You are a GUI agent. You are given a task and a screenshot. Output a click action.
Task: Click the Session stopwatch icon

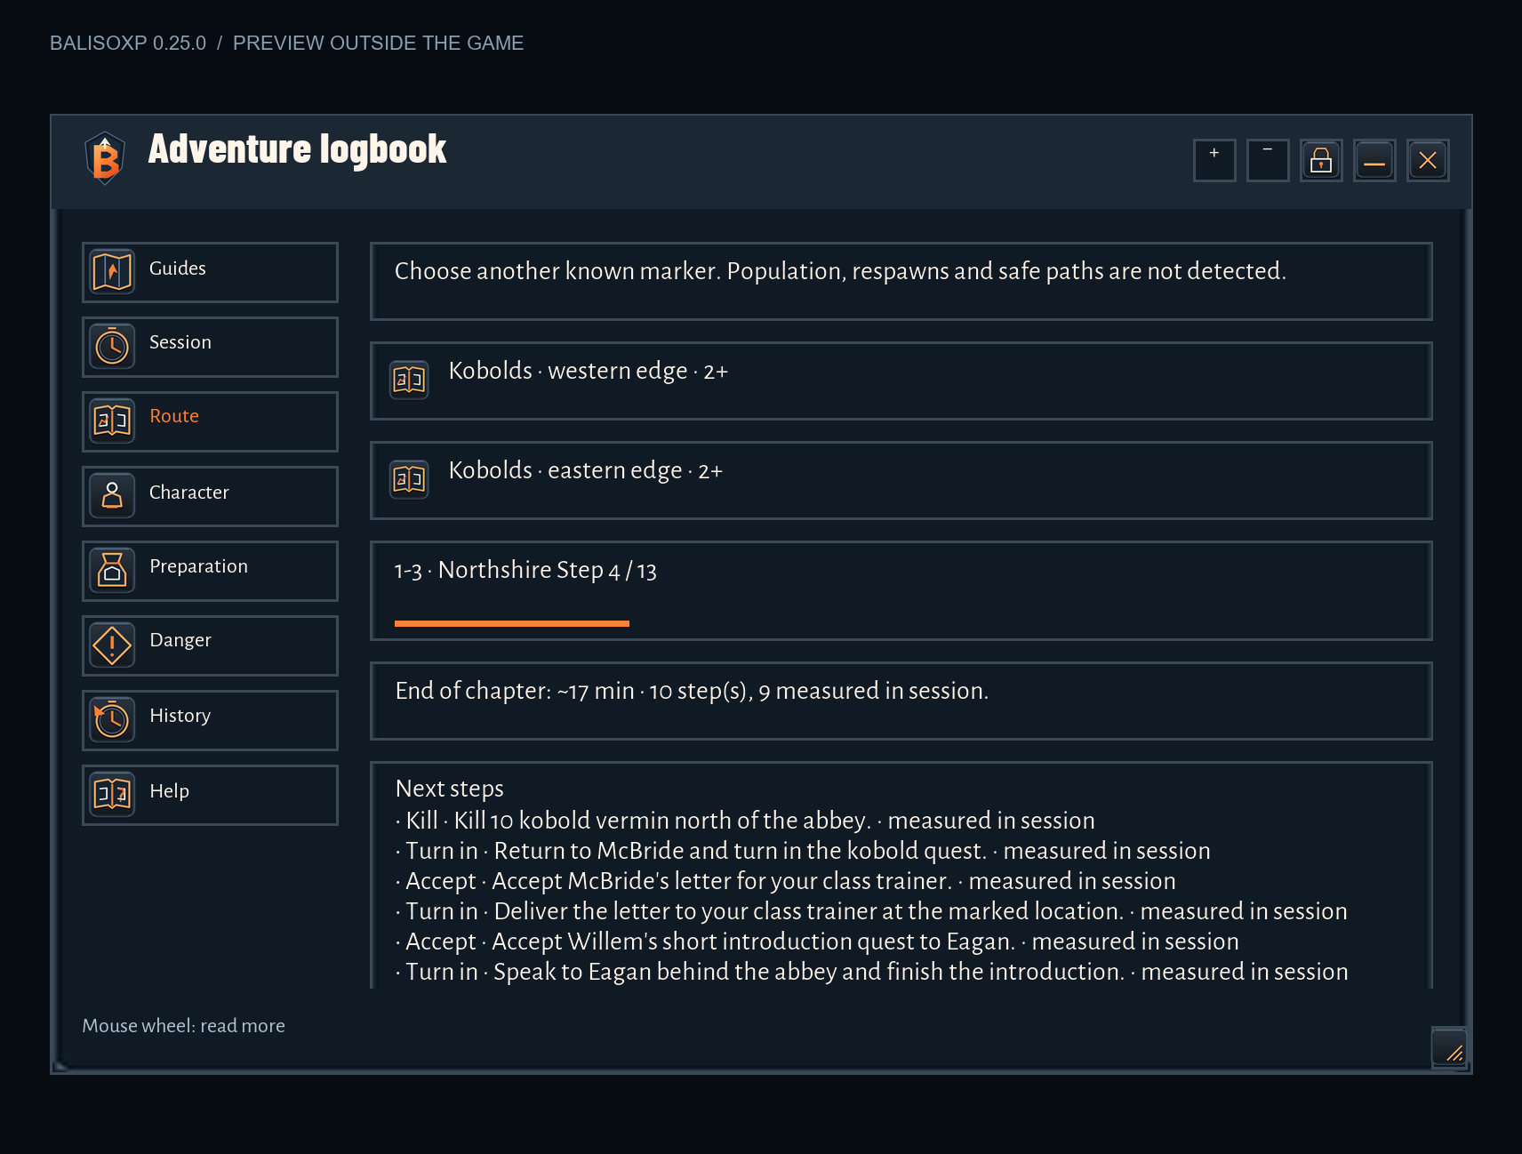112,346
